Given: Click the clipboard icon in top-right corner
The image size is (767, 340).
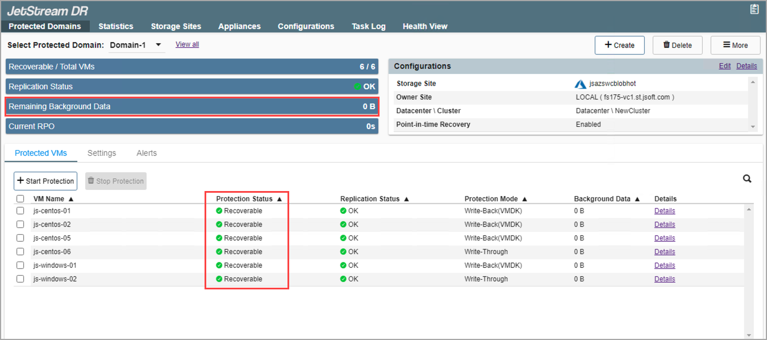Looking at the screenshot, I should click(x=754, y=9).
